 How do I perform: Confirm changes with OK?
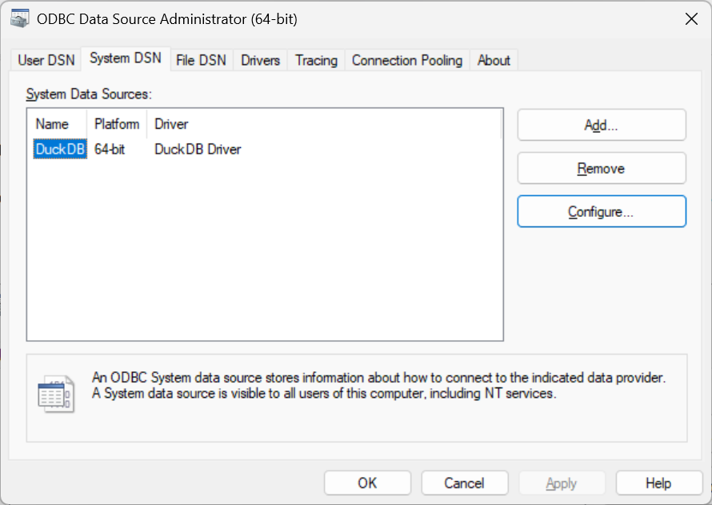click(x=367, y=483)
